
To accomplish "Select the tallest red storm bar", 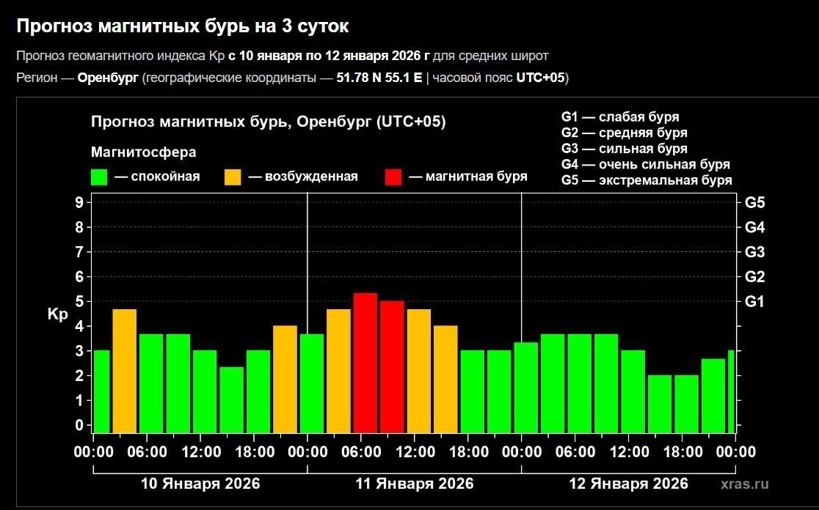I will click(x=365, y=363).
